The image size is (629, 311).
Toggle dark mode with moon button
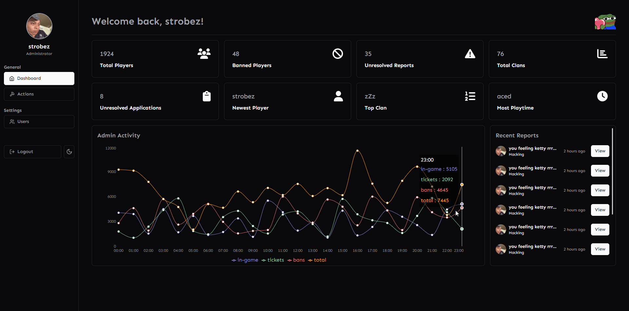(69, 152)
